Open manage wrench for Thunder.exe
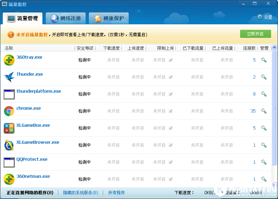Viewport: 278px width, 199px height. click(264, 77)
